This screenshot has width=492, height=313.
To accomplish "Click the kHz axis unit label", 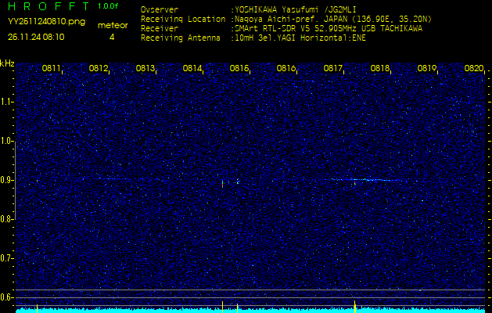I will point(7,63).
